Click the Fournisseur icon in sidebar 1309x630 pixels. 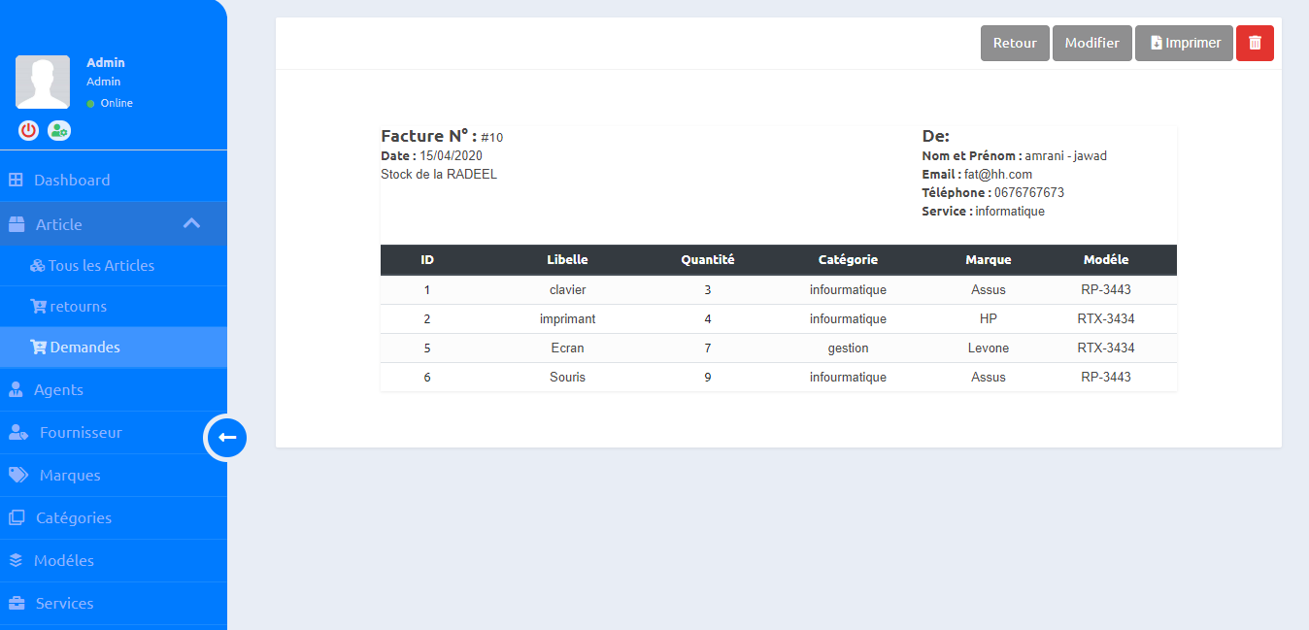pos(17,432)
